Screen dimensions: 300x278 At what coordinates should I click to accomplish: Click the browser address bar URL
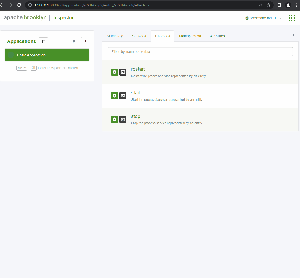pos(92,5)
